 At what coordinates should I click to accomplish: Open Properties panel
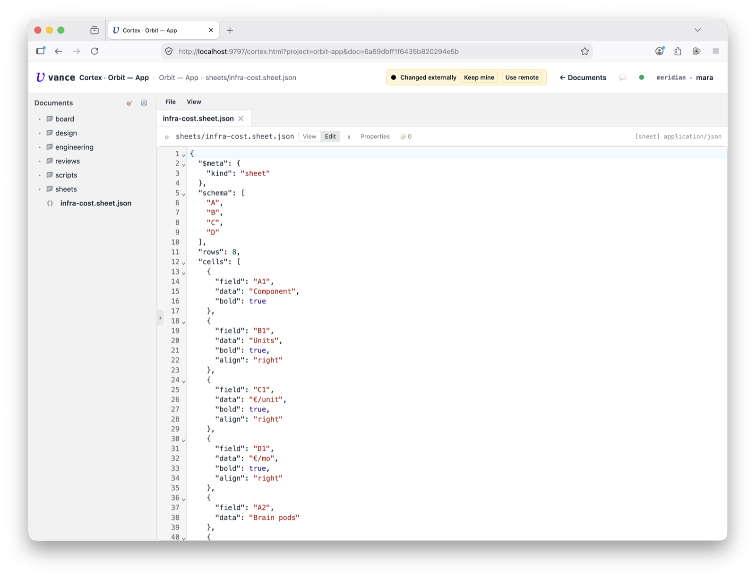coord(375,136)
